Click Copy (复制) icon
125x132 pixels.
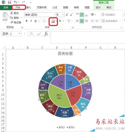[11, 18]
